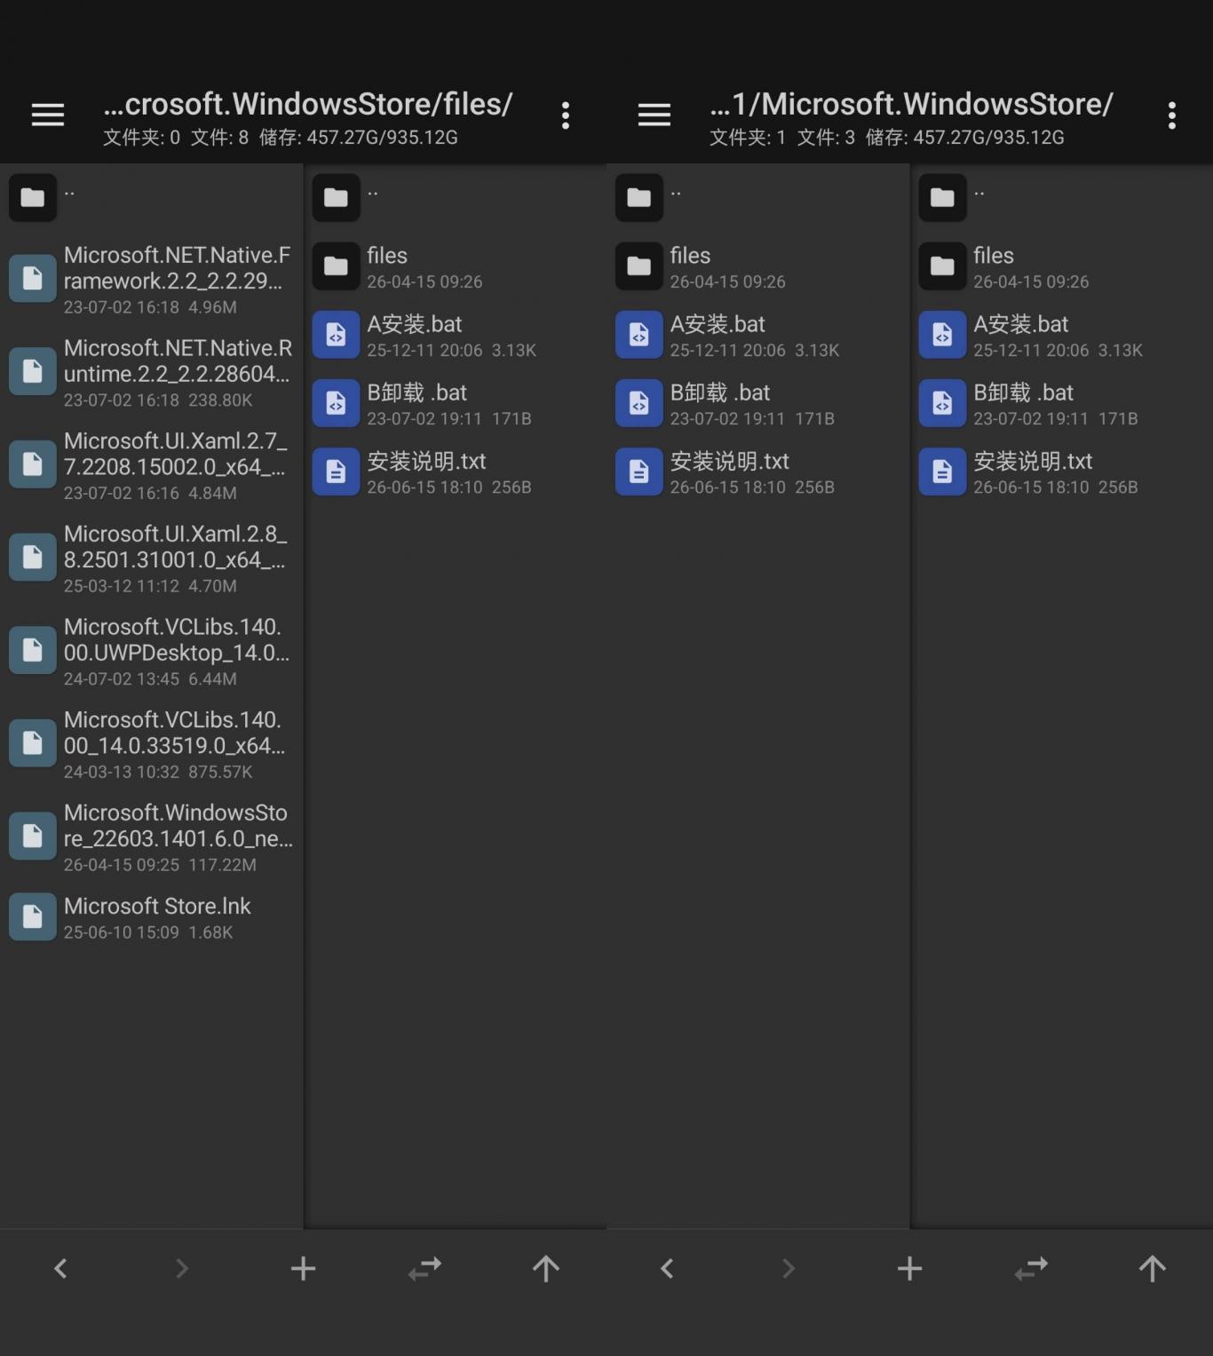Open 安装说明.txt in 1/Microsoft.WindowsStore/ window left pane
Image resolution: width=1213 pixels, height=1356 pixels.
pos(757,472)
